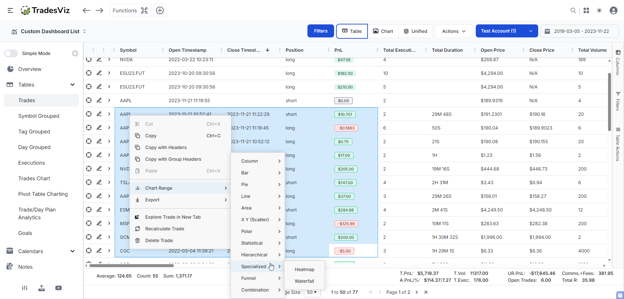
Task: Open the user profile avatar
Action: click(x=614, y=10)
